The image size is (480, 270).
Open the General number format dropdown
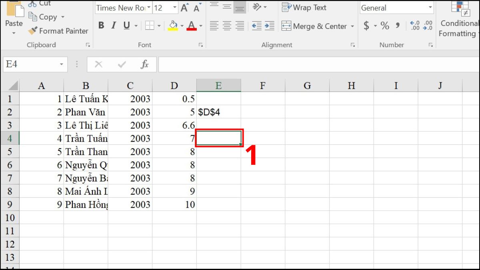click(430, 8)
